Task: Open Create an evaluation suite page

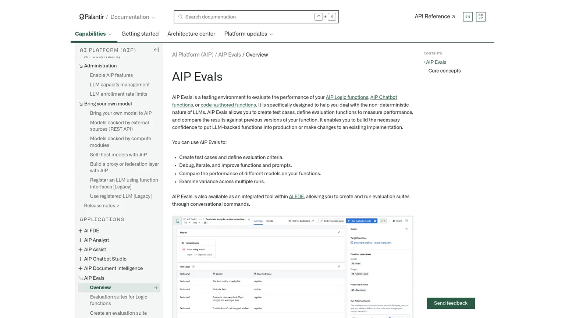Action: [x=118, y=313]
